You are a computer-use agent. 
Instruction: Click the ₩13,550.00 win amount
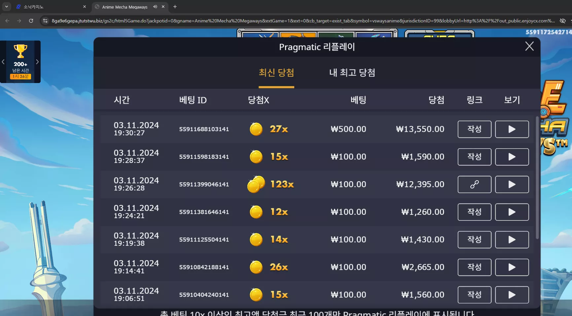point(420,129)
